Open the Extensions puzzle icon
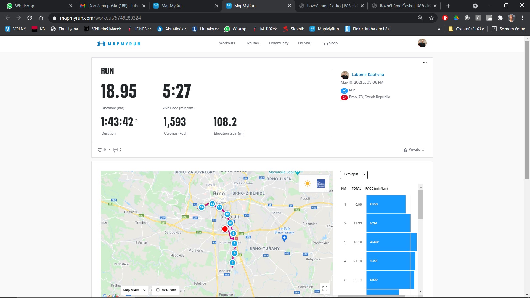530x298 pixels. coord(500,18)
